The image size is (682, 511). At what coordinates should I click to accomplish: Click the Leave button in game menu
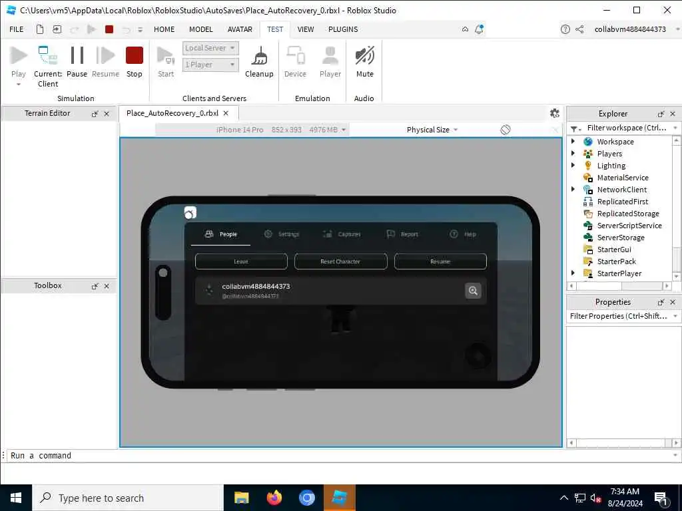pyautogui.click(x=241, y=261)
